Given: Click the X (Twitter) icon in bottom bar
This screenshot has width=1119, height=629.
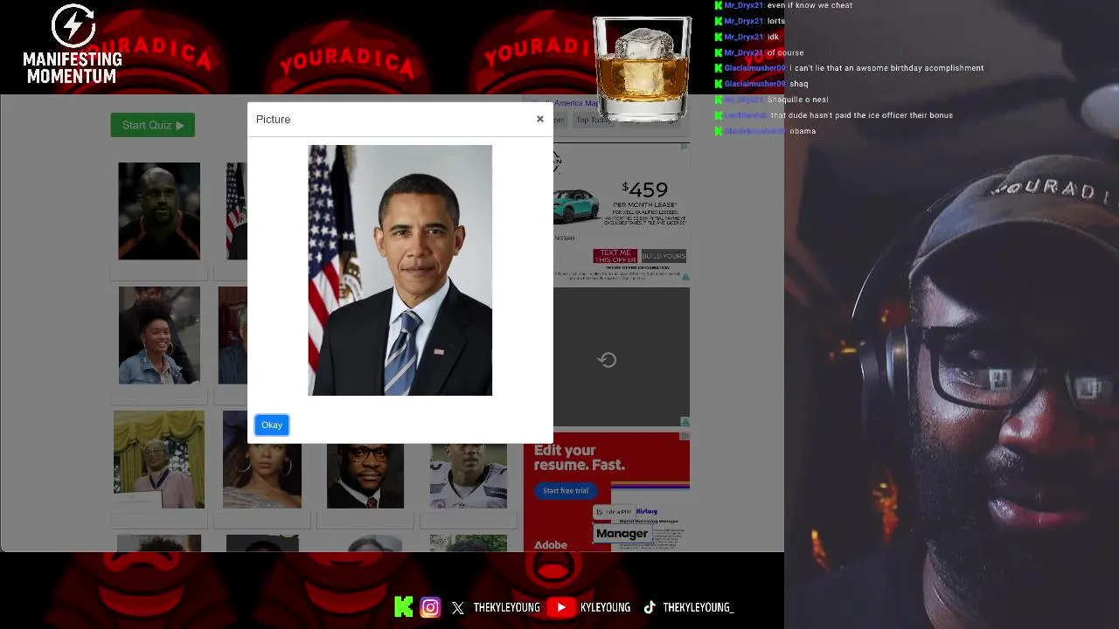Looking at the screenshot, I should 458,608.
